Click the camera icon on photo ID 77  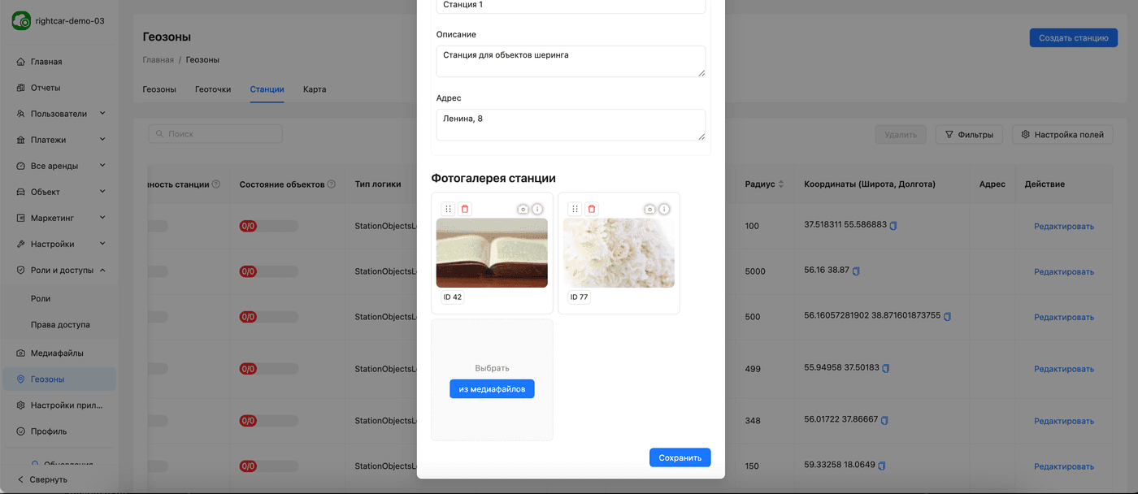[649, 209]
